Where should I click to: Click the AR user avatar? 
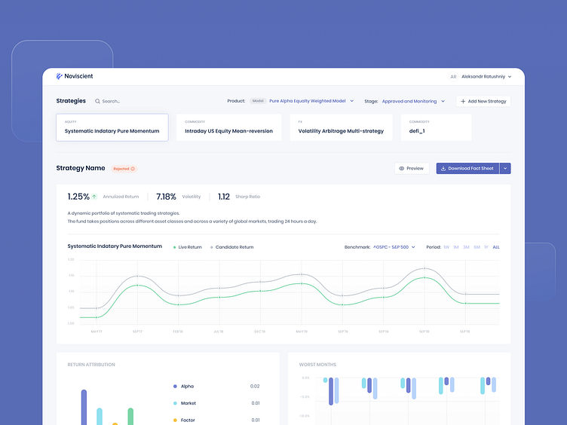(453, 77)
